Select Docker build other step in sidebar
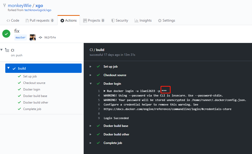252x154 pixels. [35, 102]
